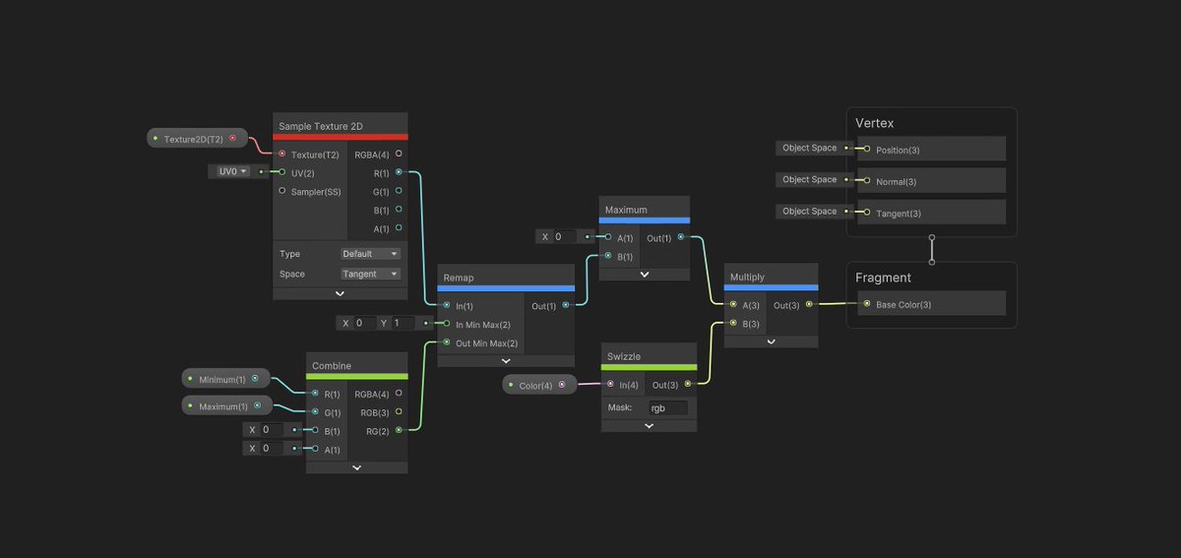Collapse the Multiply node chevron
This screenshot has height=558, width=1181.
pos(771,341)
